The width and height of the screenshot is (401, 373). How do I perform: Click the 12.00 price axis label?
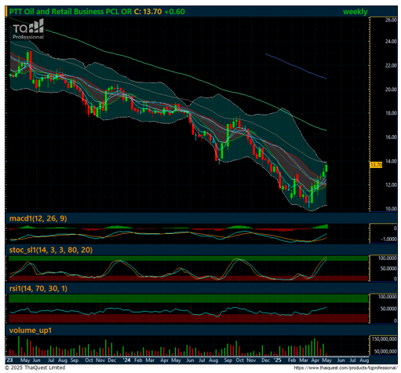pyautogui.click(x=391, y=185)
